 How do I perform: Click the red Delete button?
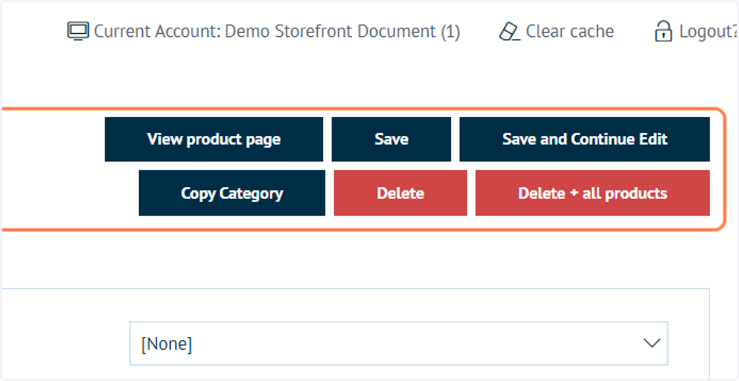400,193
